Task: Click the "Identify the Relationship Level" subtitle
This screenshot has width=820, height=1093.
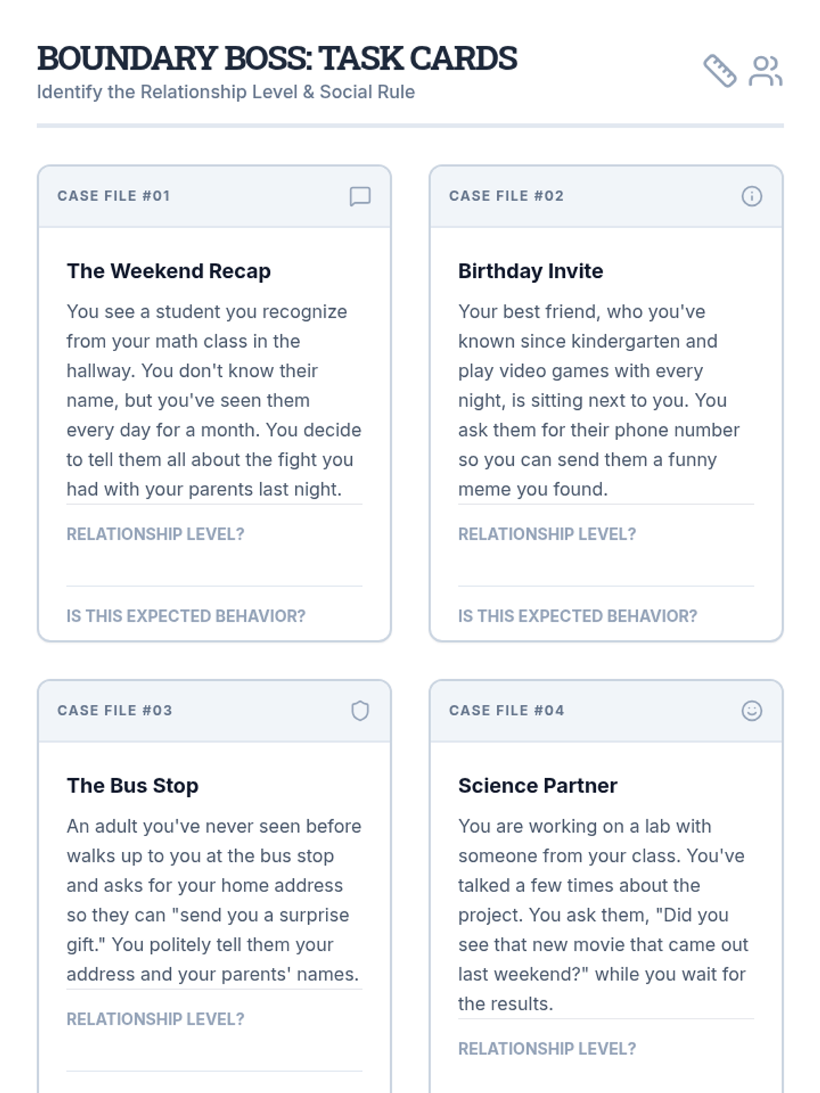Action: tap(225, 92)
